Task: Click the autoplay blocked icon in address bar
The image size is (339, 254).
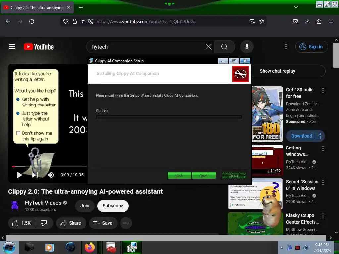Action: 91,21
